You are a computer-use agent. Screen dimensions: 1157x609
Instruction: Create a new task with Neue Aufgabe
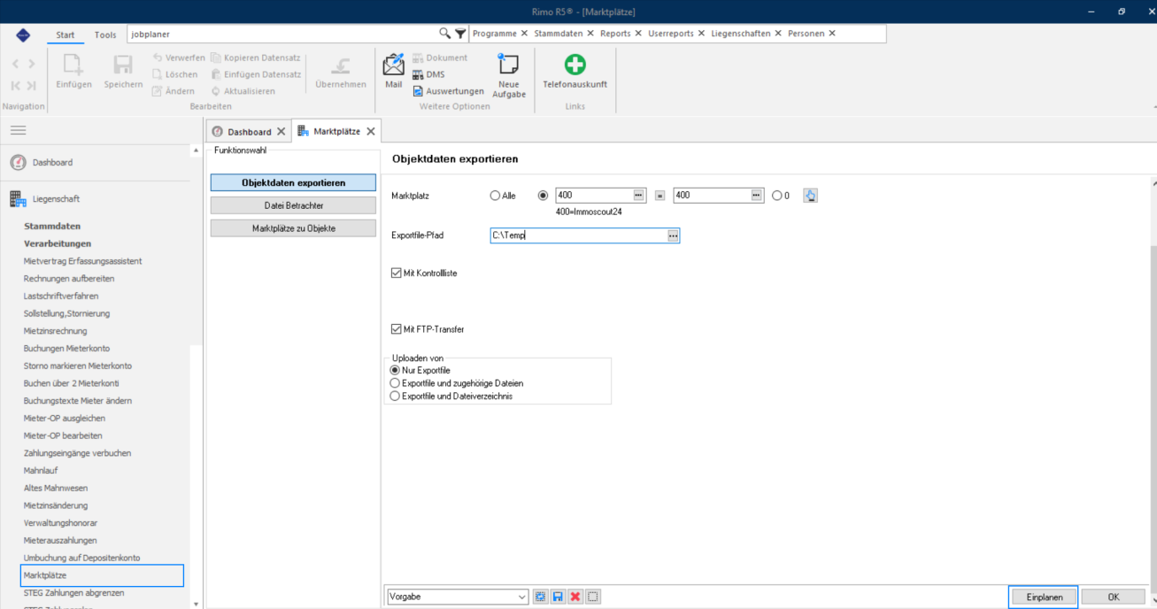(509, 75)
